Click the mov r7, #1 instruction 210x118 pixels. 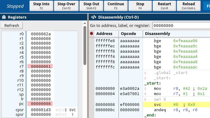click(179, 94)
